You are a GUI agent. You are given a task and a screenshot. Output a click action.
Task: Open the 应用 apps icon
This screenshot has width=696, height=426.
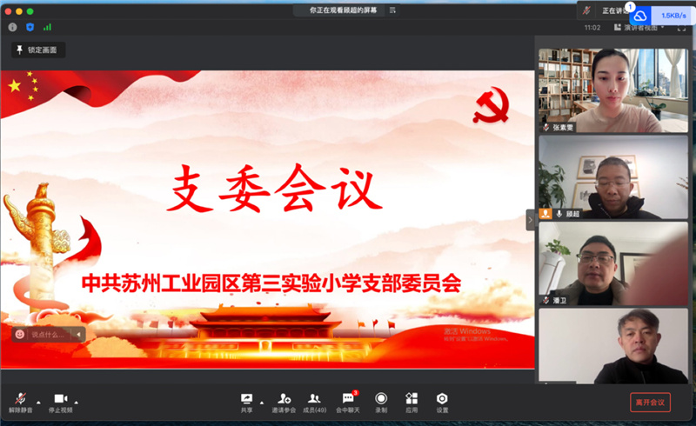[x=412, y=398]
